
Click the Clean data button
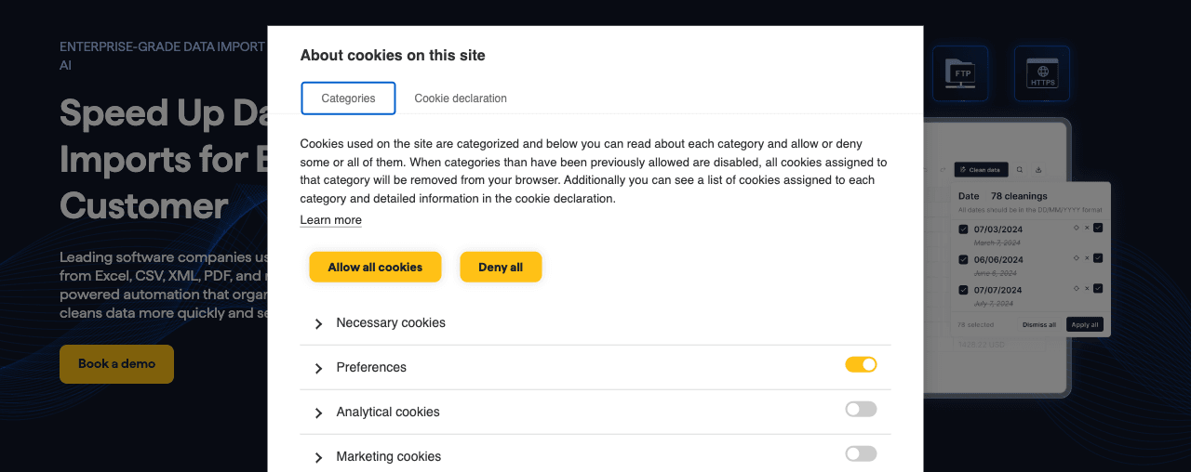981,170
